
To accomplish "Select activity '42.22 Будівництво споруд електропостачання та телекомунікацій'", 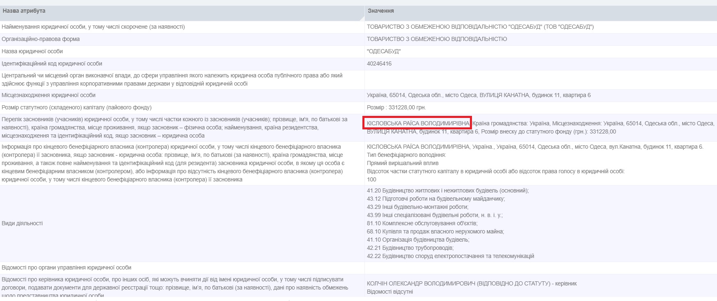I will (x=451, y=256).
